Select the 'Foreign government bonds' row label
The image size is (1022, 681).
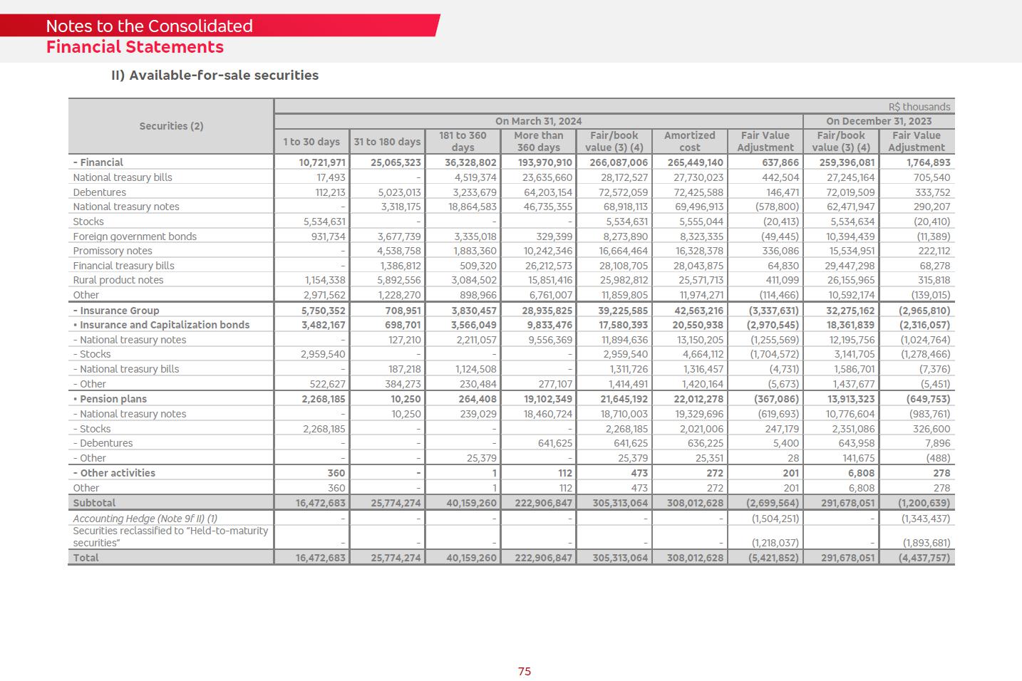coord(135,236)
